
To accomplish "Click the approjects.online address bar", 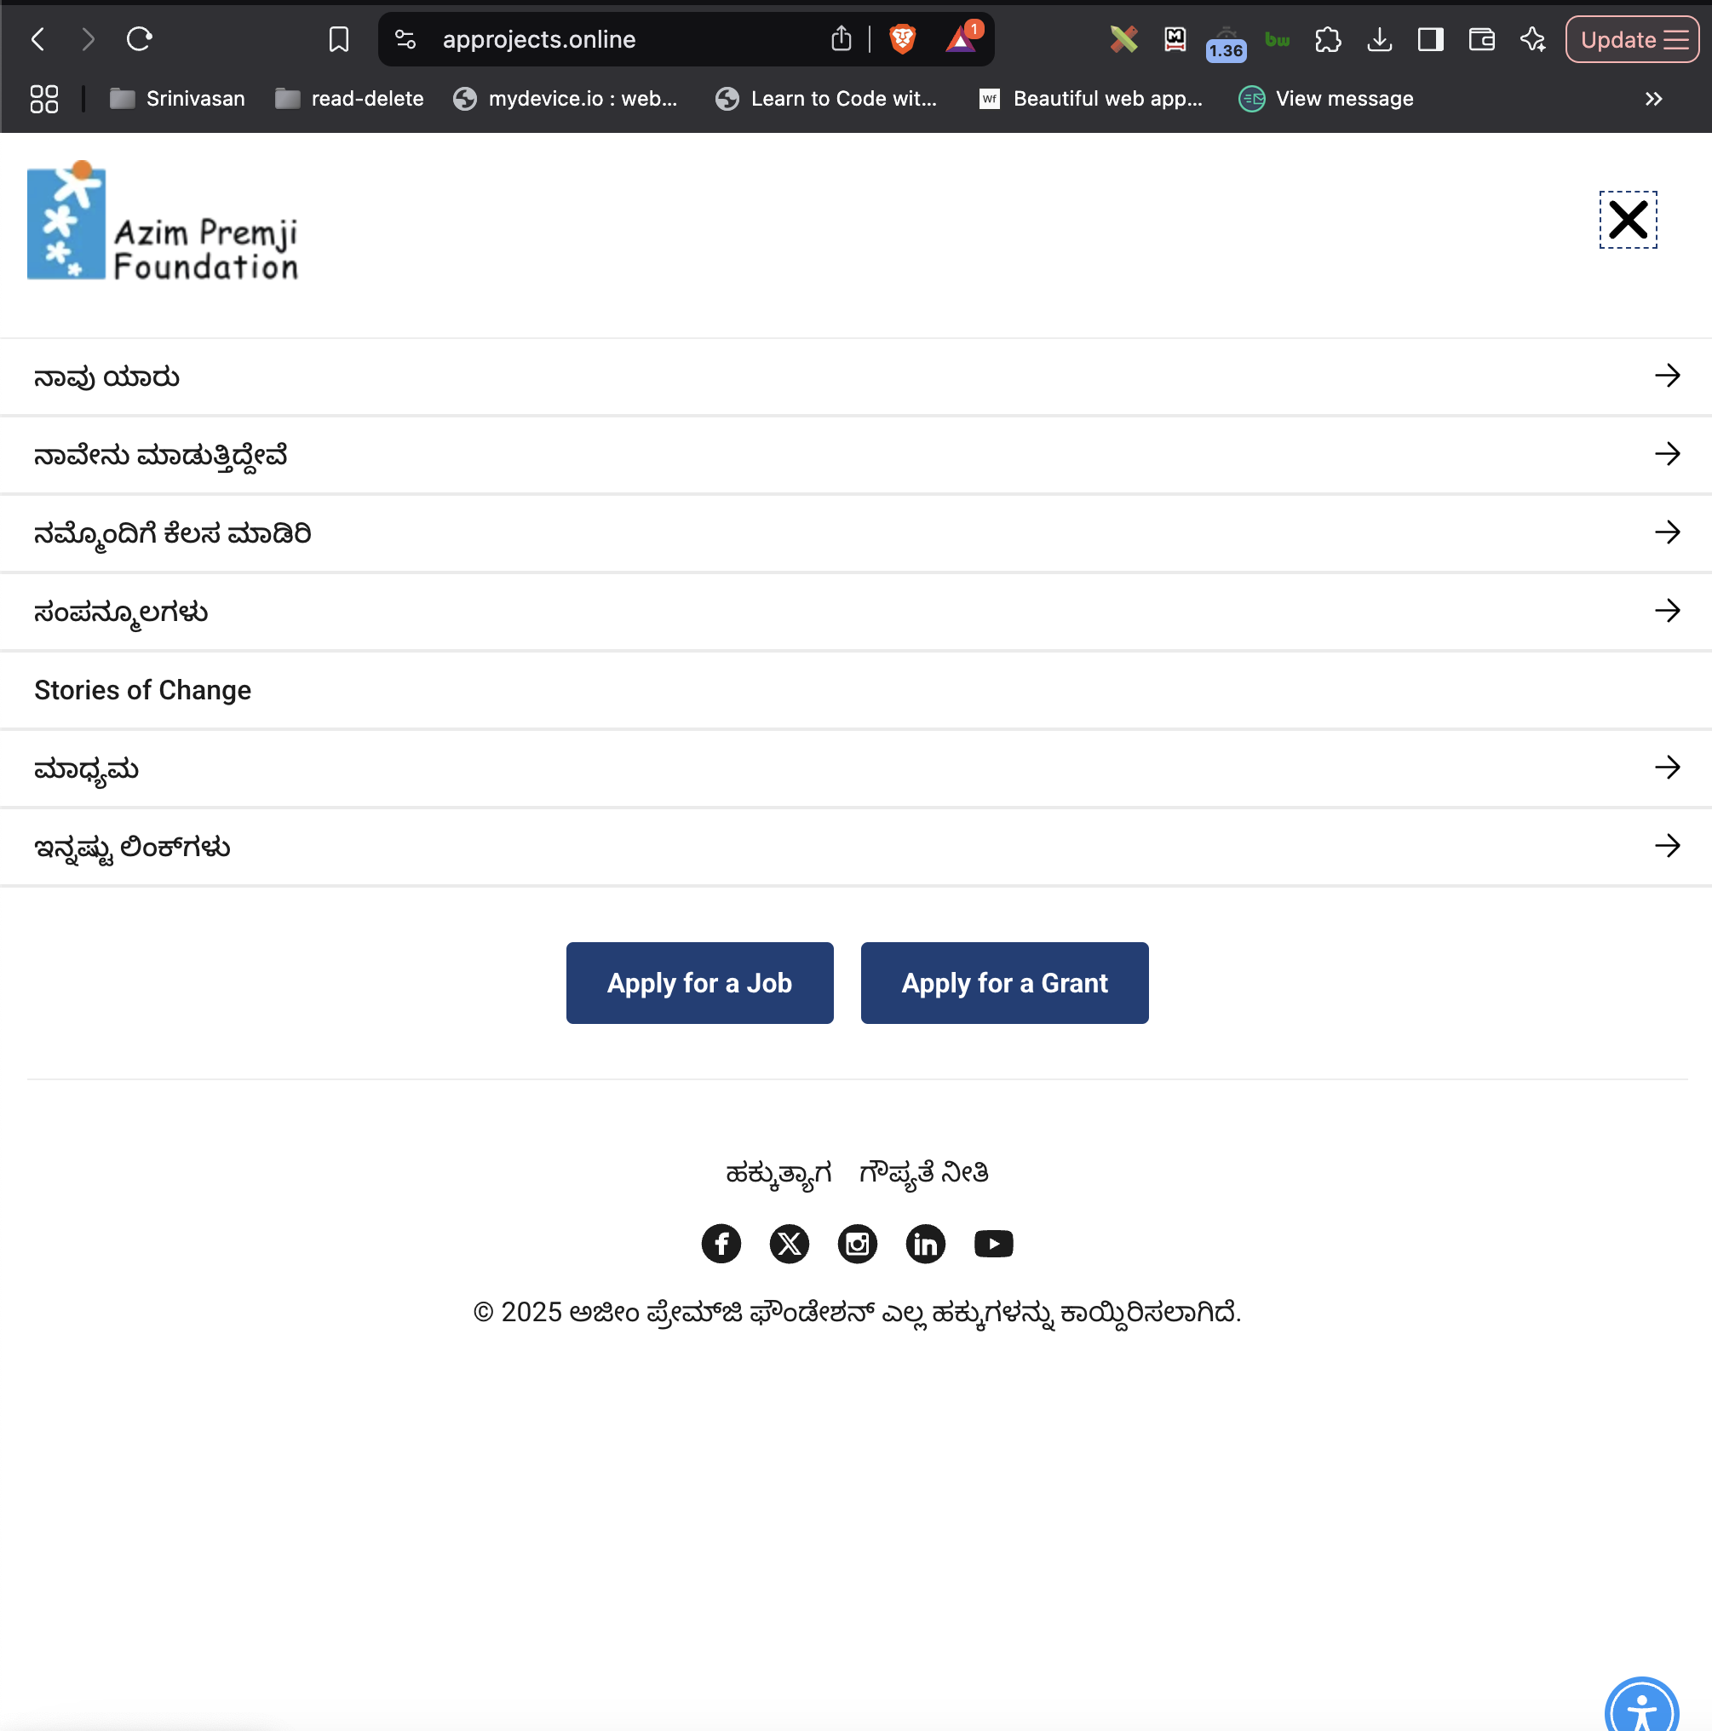I will pos(627,38).
